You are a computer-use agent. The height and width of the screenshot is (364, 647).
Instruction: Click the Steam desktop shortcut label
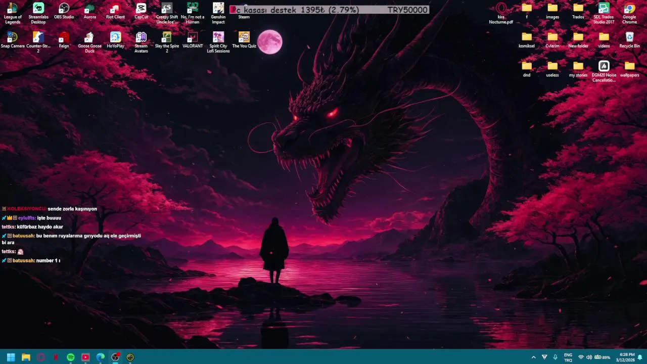click(x=244, y=17)
